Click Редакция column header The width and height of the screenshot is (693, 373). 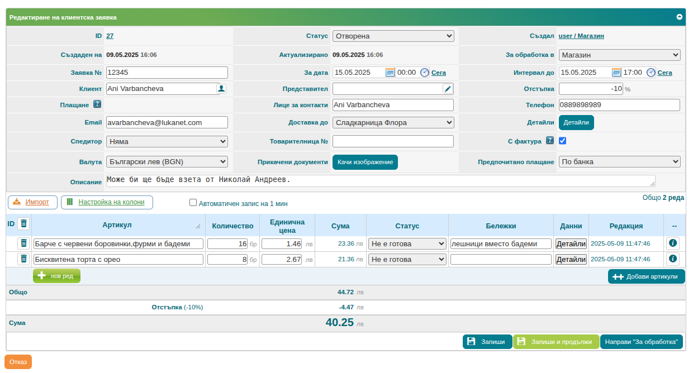[x=626, y=226]
